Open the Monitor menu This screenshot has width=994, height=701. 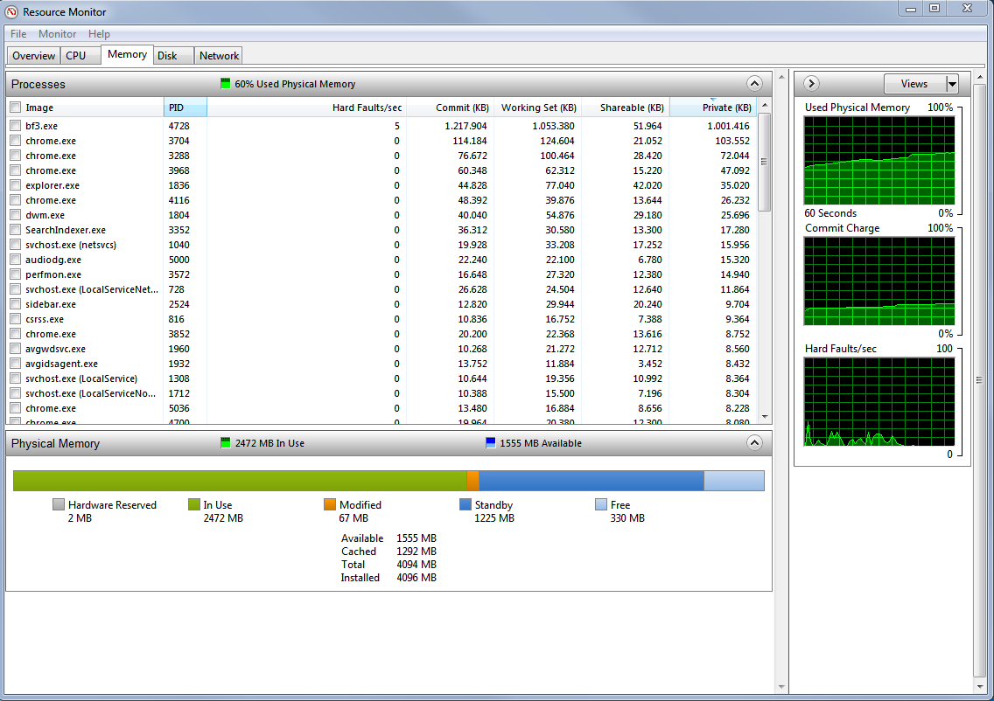click(57, 34)
